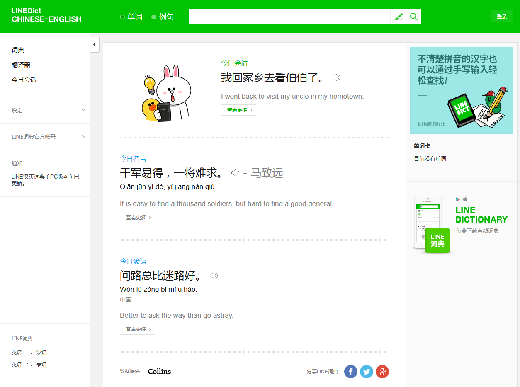Click the proverb 问路总比迷路好
The height and width of the screenshot is (387, 520).
click(x=161, y=276)
